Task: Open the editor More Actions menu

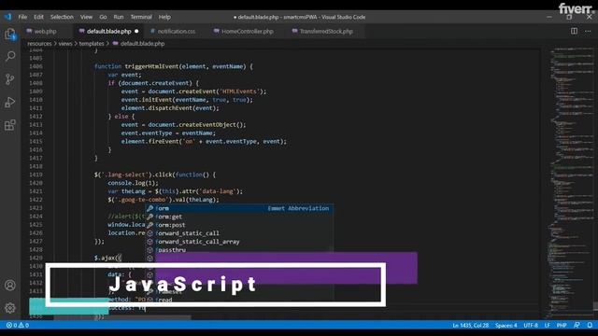Action: point(588,31)
